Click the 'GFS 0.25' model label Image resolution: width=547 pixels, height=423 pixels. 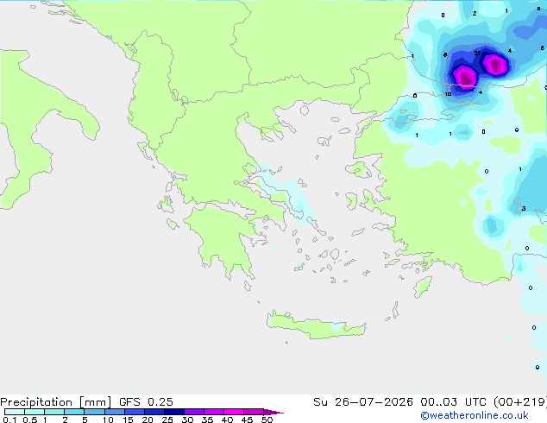(146, 402)
